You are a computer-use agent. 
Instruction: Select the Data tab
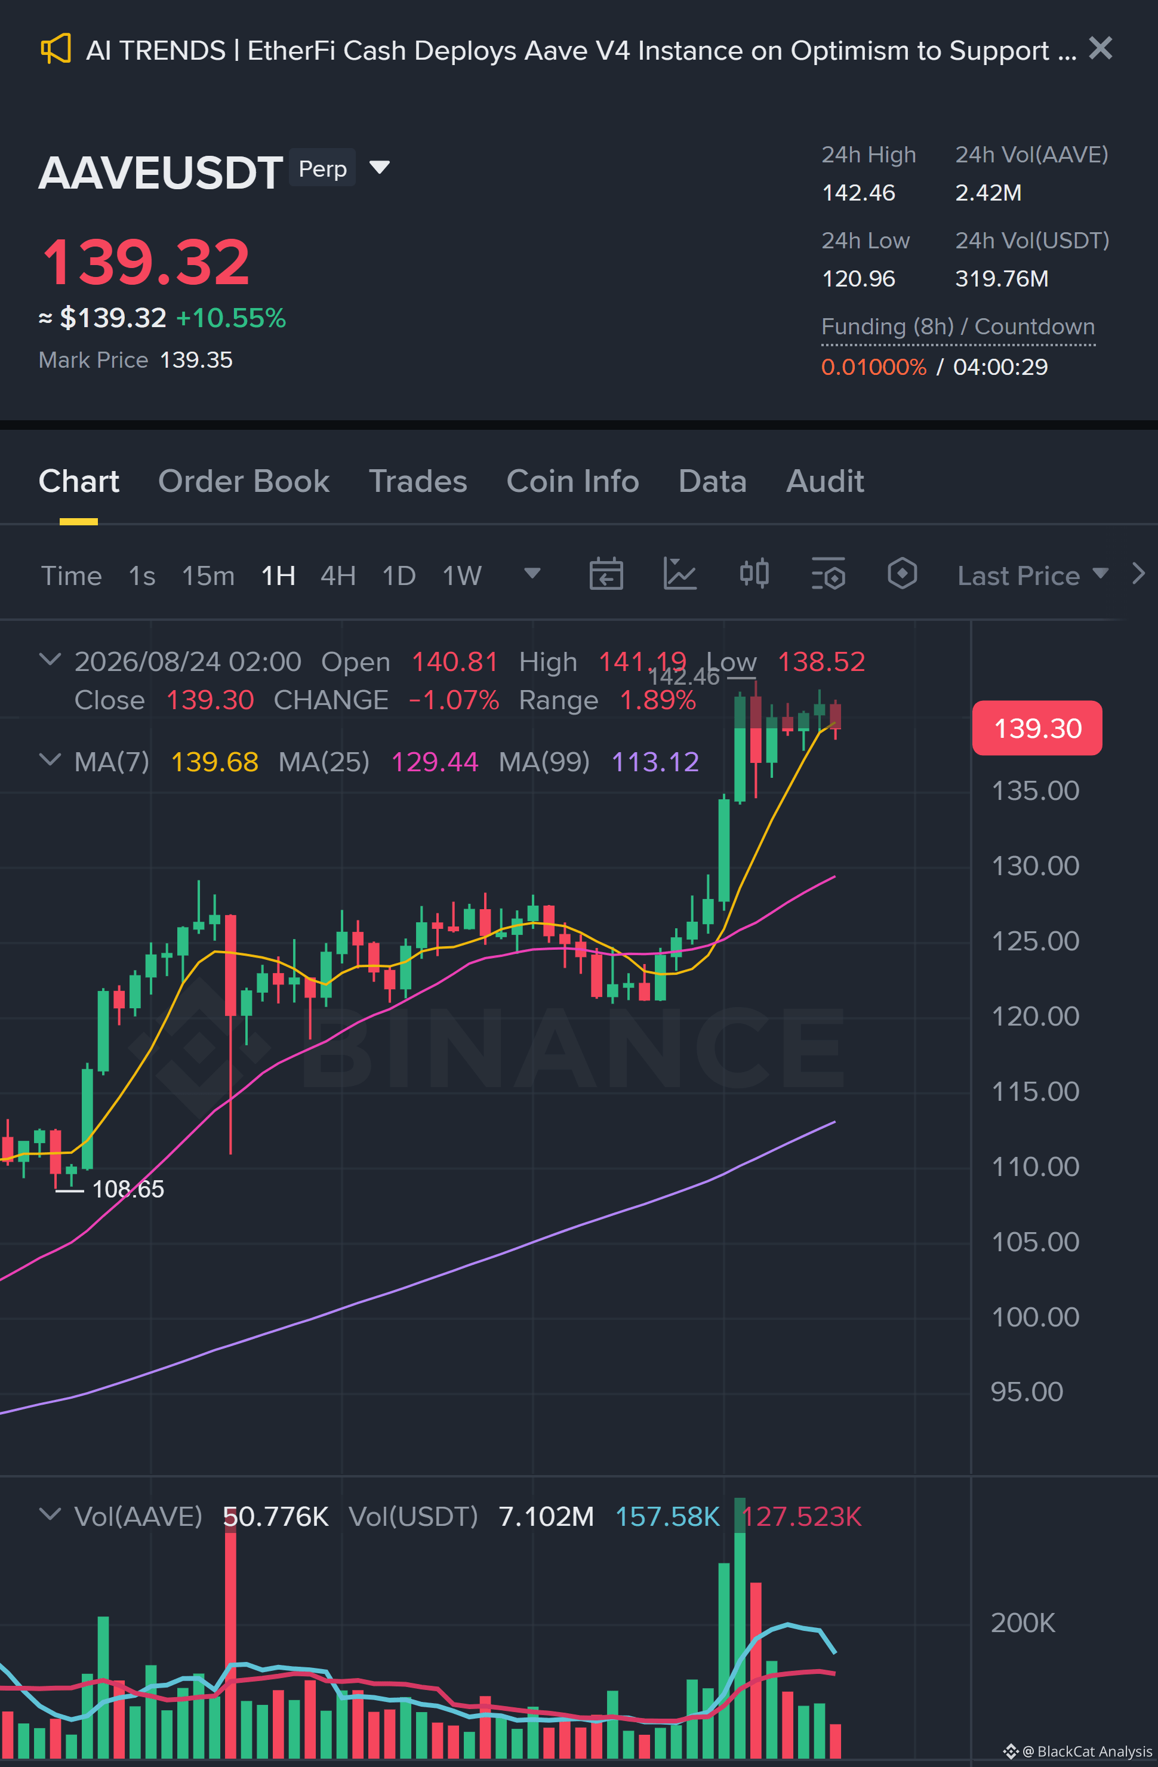pos(712,481)
